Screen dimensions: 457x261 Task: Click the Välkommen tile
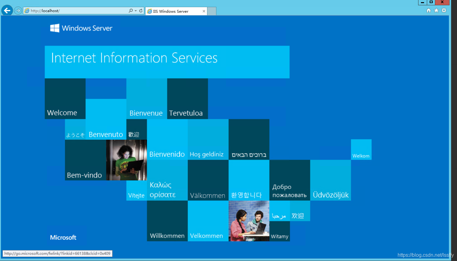pos(208,180)
